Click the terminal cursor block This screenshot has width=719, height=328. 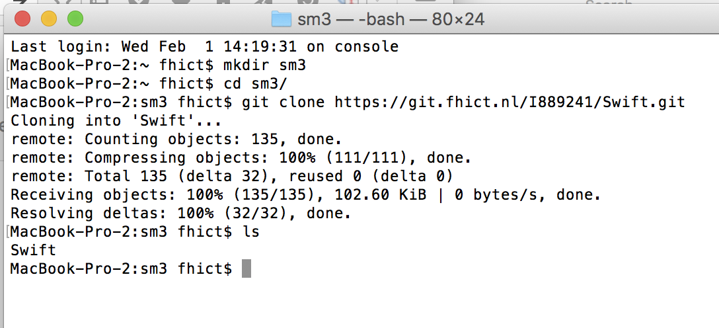pyautogui.click(x=246, y=268)
